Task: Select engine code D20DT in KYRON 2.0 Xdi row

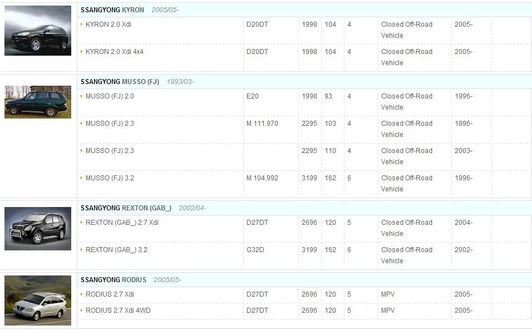Action: [257, 24]
